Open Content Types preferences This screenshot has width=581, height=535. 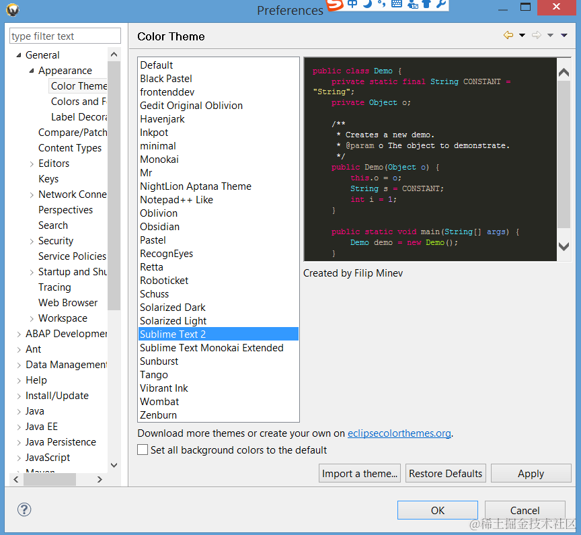pyautogui.click(x=70, y=148)
